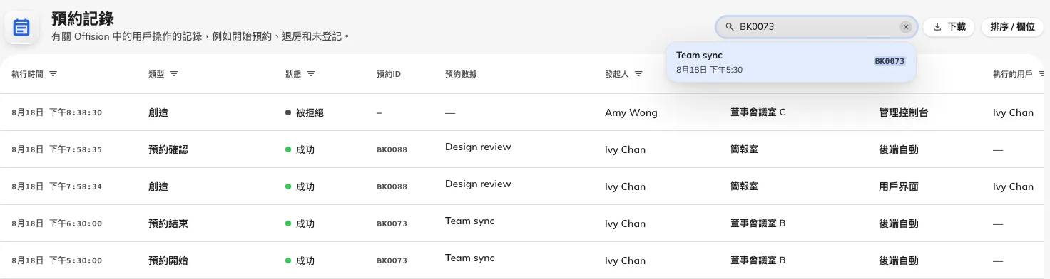Click the 預約記錄 page title

pos(83,19)
